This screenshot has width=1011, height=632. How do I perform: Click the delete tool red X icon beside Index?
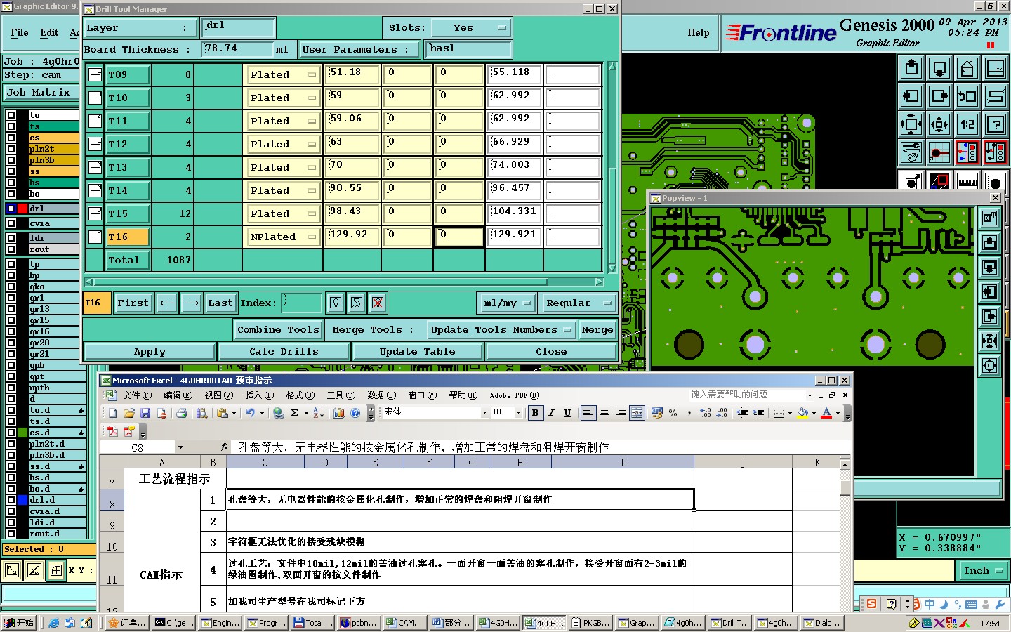point(378,303)
